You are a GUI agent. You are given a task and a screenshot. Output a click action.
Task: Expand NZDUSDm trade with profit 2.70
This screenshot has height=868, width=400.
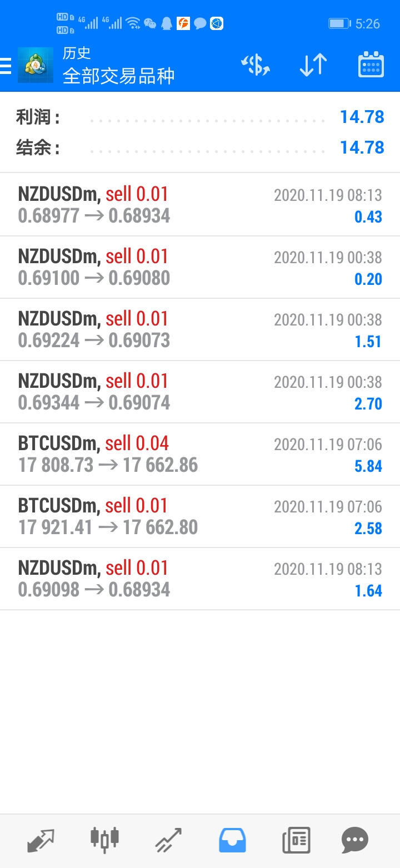tap(200, 392)
